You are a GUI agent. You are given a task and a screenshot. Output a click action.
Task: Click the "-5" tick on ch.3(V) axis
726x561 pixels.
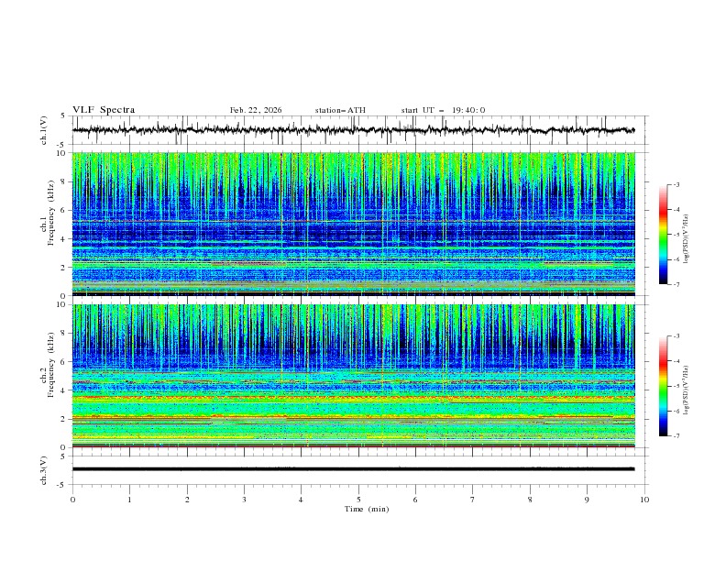click(62, 485)
